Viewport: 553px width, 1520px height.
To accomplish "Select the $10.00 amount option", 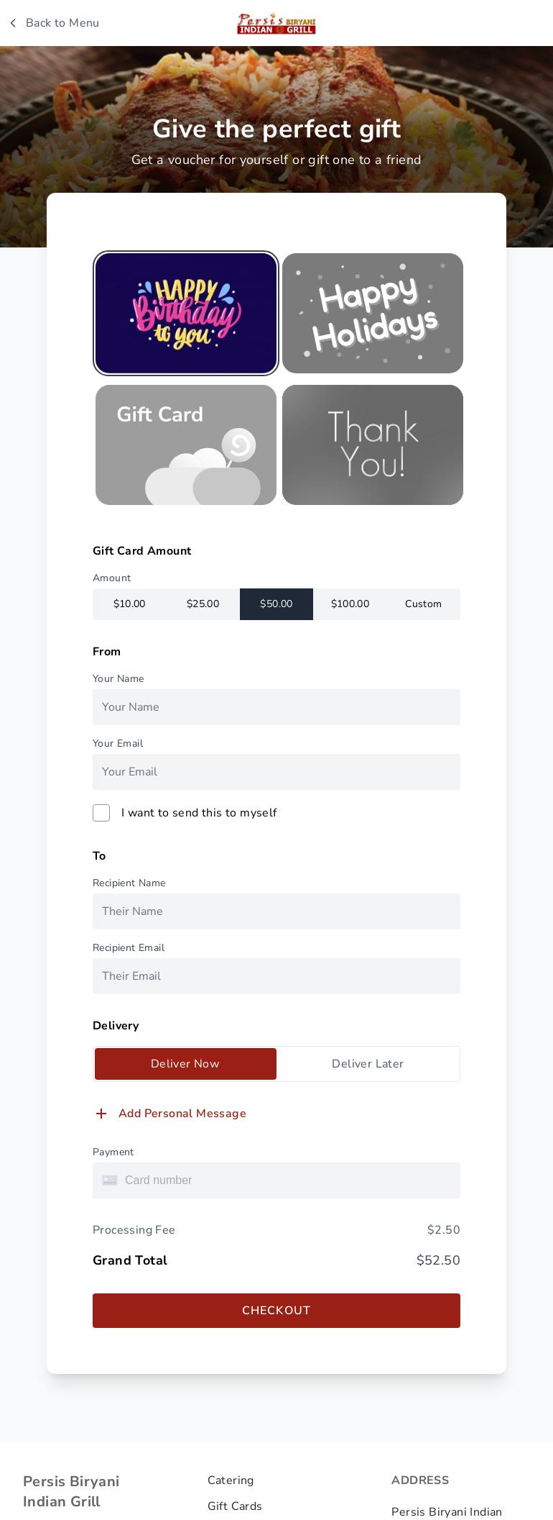I will click(129, 604).
